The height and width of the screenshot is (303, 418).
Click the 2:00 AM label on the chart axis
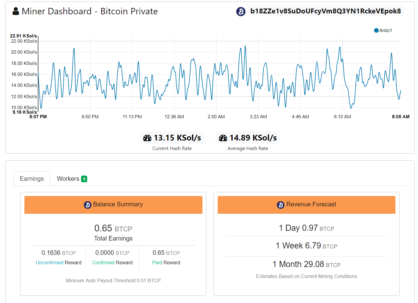216,117
